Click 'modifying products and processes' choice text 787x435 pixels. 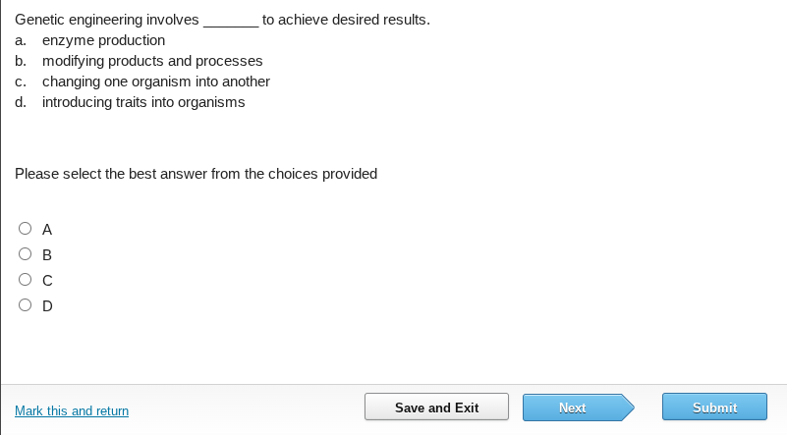tap(152, 61)
